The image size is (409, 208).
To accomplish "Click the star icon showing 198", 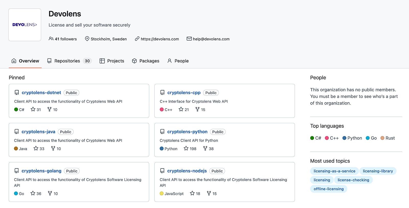I will 186,148.
